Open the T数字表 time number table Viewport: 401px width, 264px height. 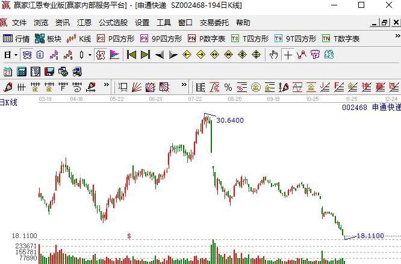point(341,39)
